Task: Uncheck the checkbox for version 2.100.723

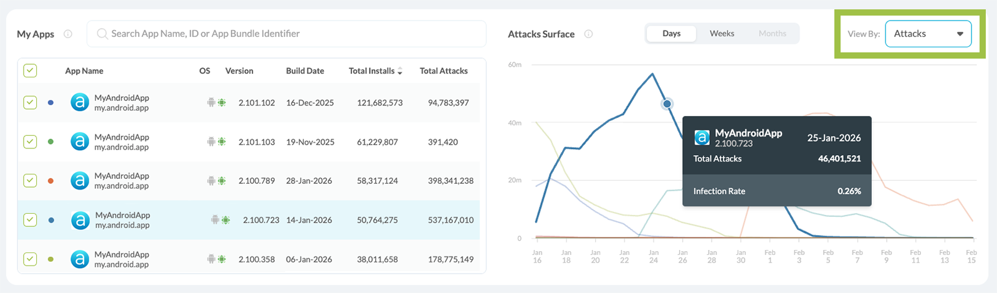Action: (x=30, y=220)
